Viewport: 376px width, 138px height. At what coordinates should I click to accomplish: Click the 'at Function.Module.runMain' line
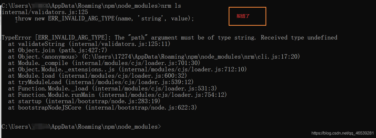point(118,95)
